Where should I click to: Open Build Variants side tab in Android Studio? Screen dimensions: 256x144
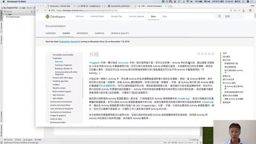point(1,131)
